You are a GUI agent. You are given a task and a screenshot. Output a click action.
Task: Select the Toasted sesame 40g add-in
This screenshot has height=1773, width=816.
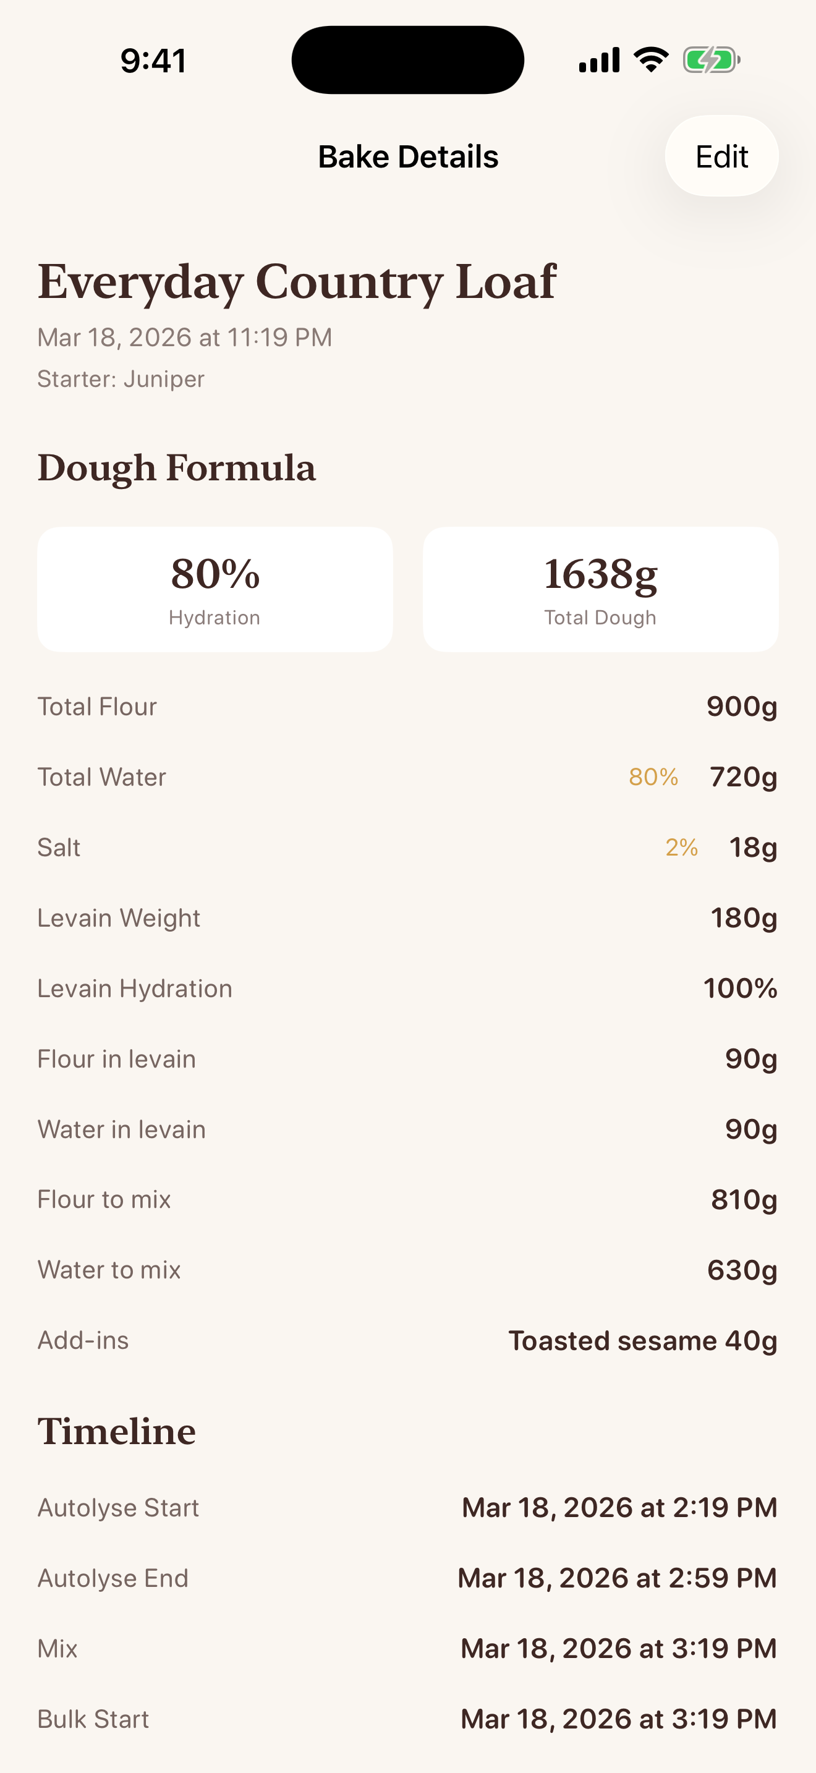tap(643, 1341)
